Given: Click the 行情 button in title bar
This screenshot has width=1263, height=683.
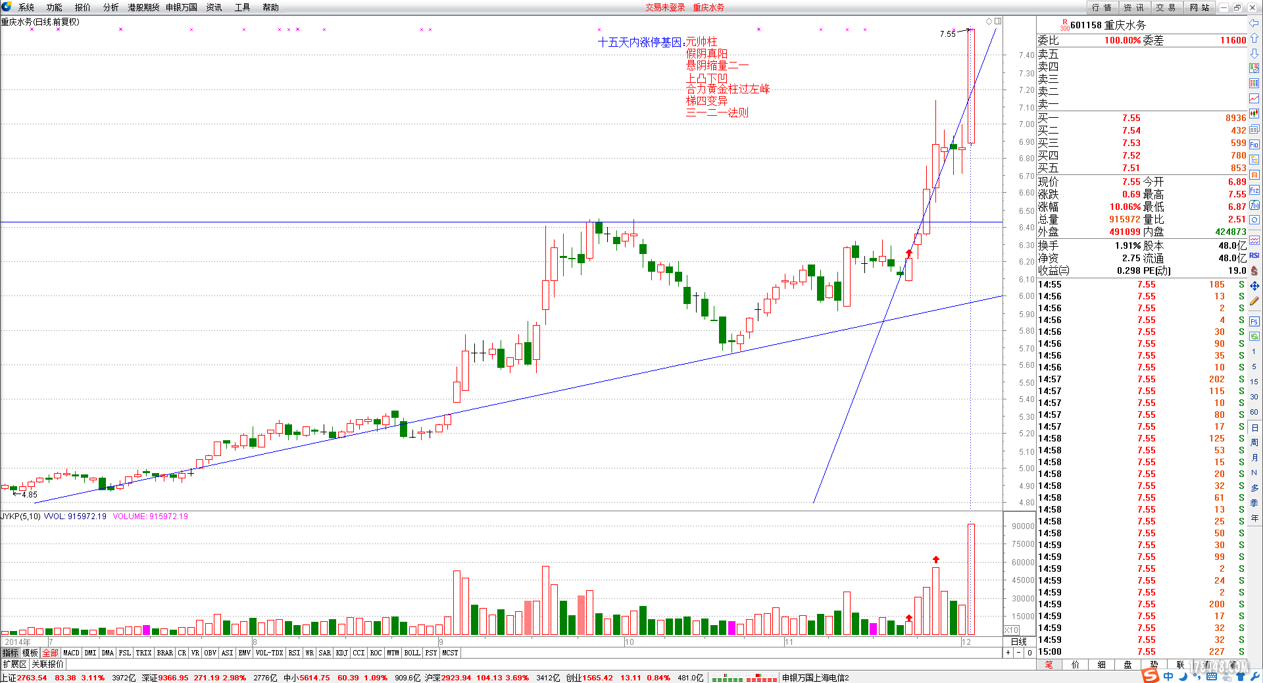Looking at the screenshot, I should [x=1102, y=7].
